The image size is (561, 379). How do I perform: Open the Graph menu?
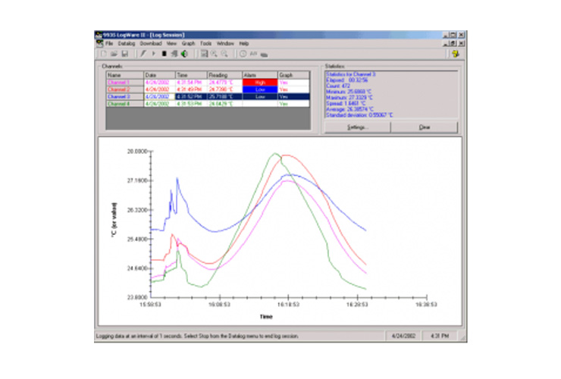point(188,44)
